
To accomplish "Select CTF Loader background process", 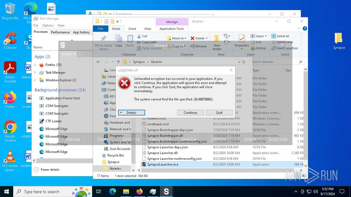I will 53,121.
